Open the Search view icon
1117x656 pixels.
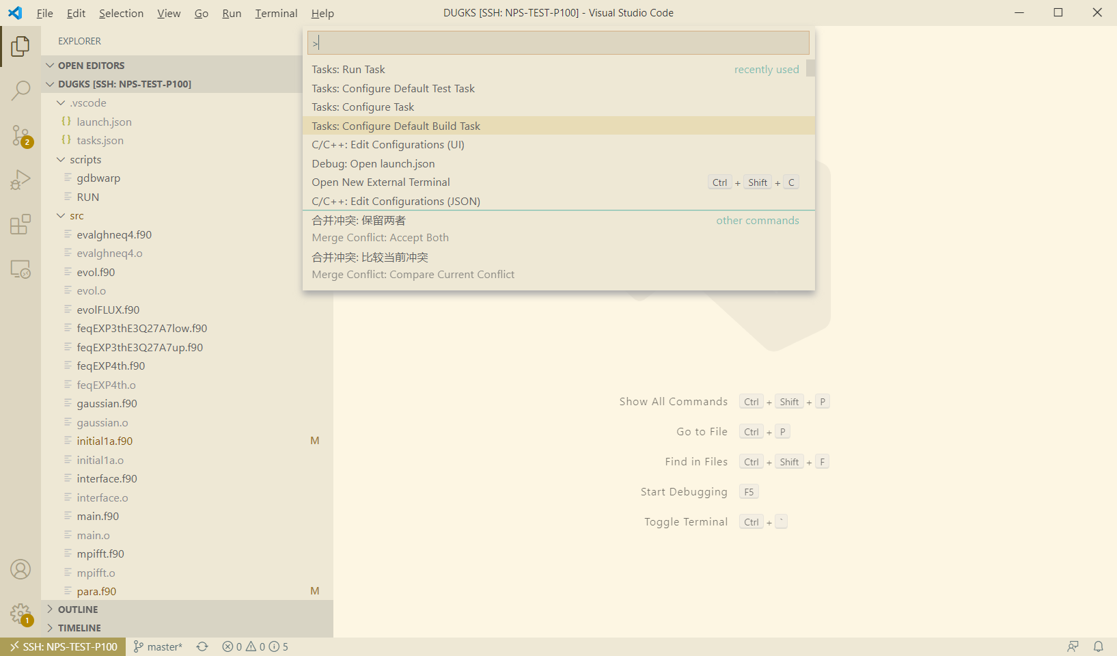point(20,90)
